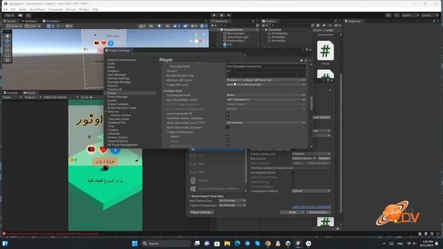This screenshot has width=443, height=249.
Task: Open Player settings preset icon
Action: [306, 60]
